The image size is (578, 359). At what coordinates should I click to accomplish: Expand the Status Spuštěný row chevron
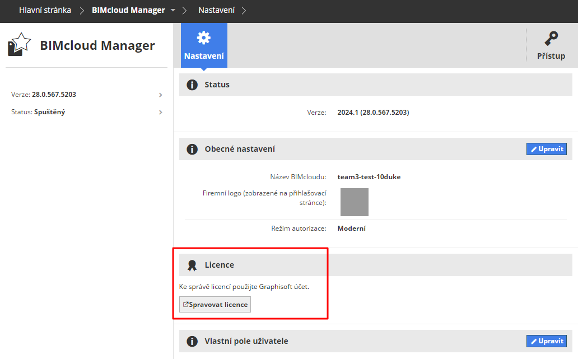(x=161, y=112)
